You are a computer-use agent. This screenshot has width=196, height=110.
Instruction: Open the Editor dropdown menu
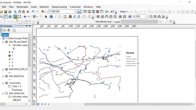[124, 12]
